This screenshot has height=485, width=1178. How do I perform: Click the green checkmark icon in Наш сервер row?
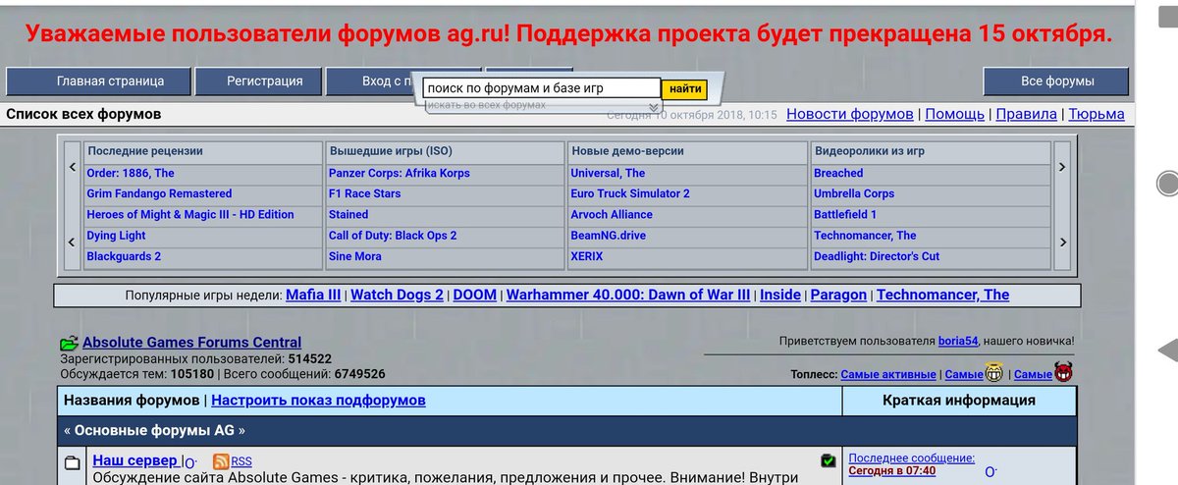[830, 460]
